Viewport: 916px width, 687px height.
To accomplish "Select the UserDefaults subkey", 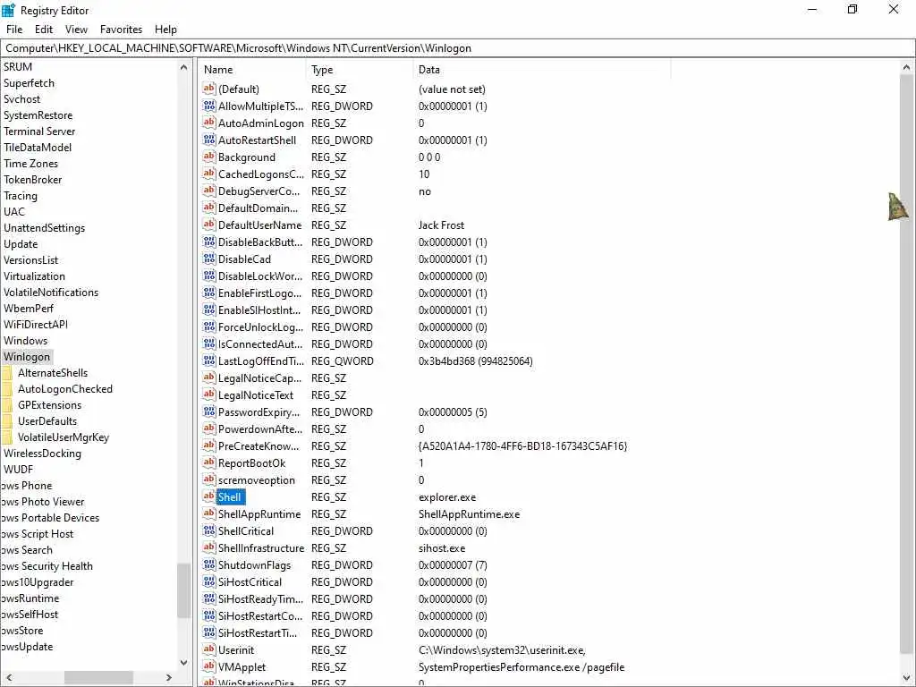I will coord(47,421).
